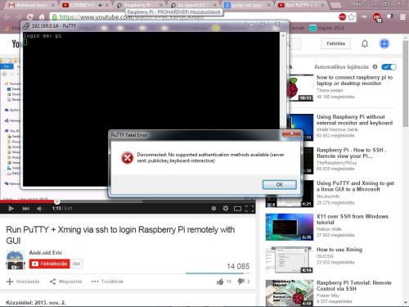Open 'Raspberry Pi Tutorial: Remote Control via SSH' thumbnail
The image size is (409, 307).
click(290, 293)
